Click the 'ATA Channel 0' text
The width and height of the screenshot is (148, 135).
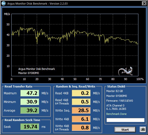click(115, 106)
